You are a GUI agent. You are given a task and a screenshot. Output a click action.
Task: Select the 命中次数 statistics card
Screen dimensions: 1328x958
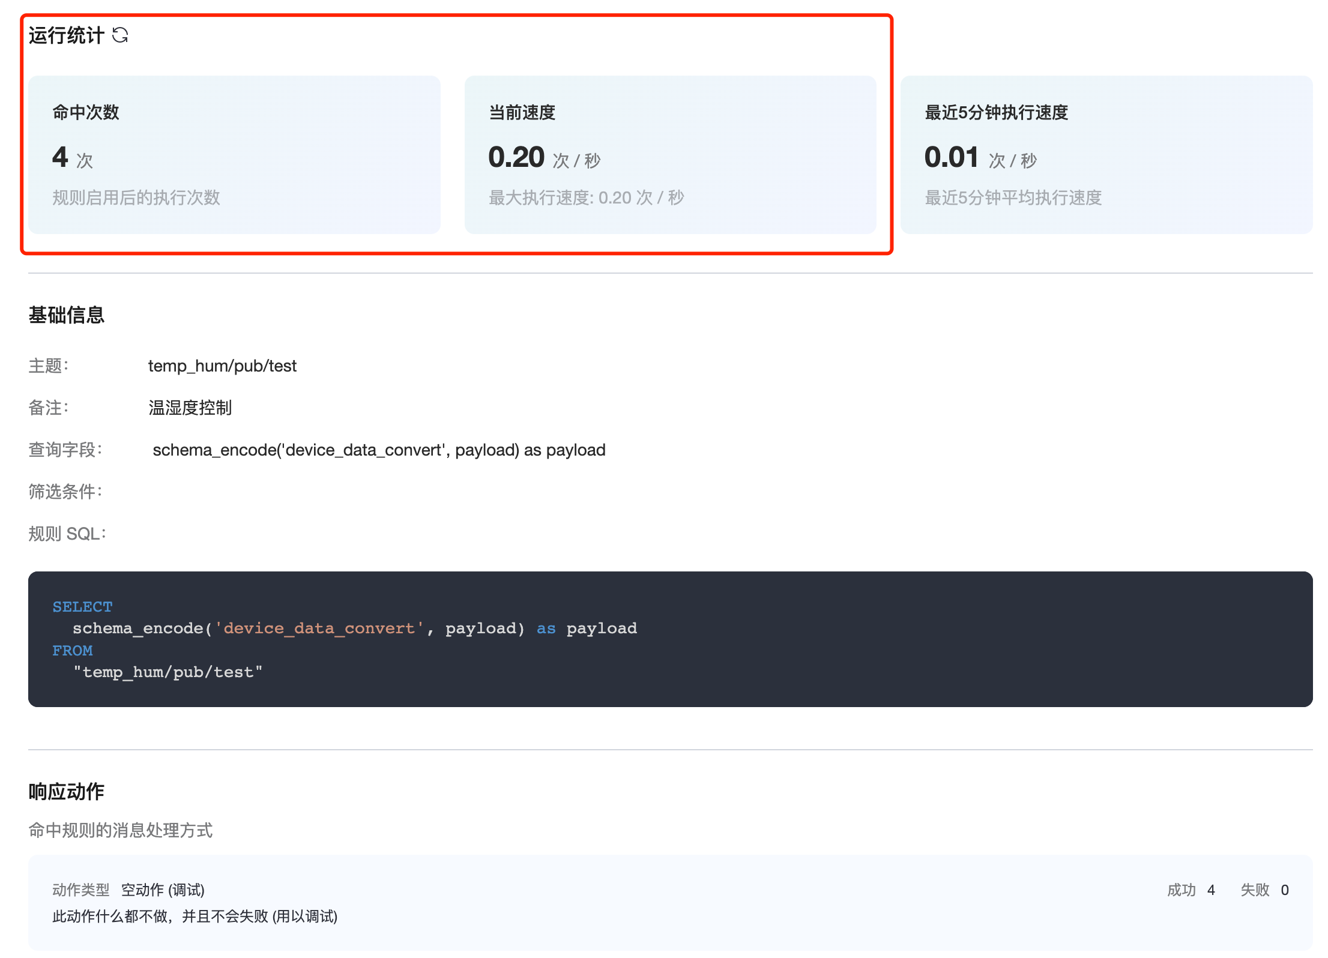(234, 154)
